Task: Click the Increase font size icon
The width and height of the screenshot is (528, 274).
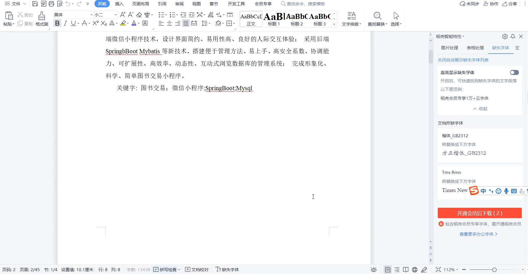Action: (123, 15)
